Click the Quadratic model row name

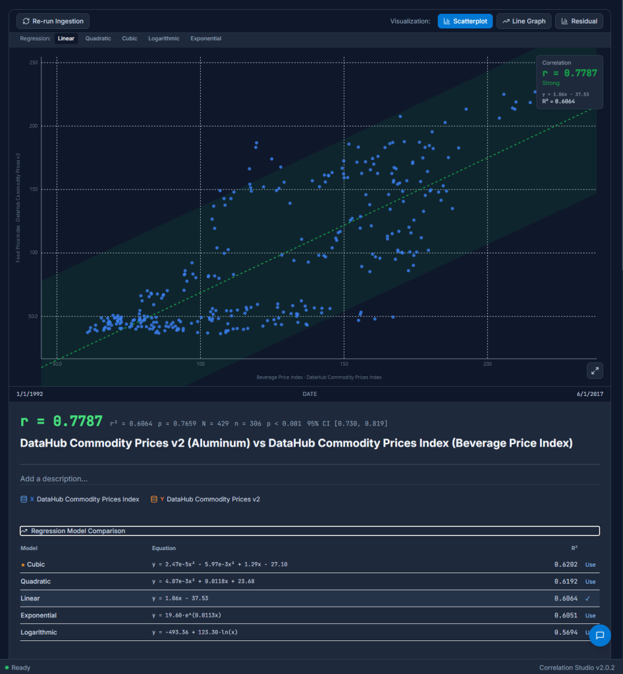[36, 581]
